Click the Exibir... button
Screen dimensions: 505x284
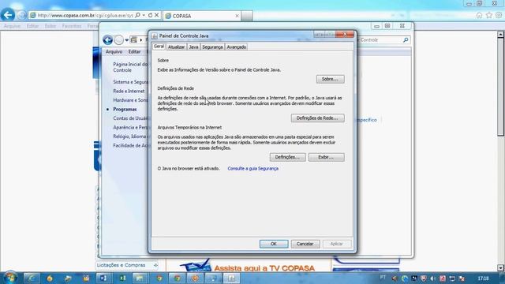[326, 157]
